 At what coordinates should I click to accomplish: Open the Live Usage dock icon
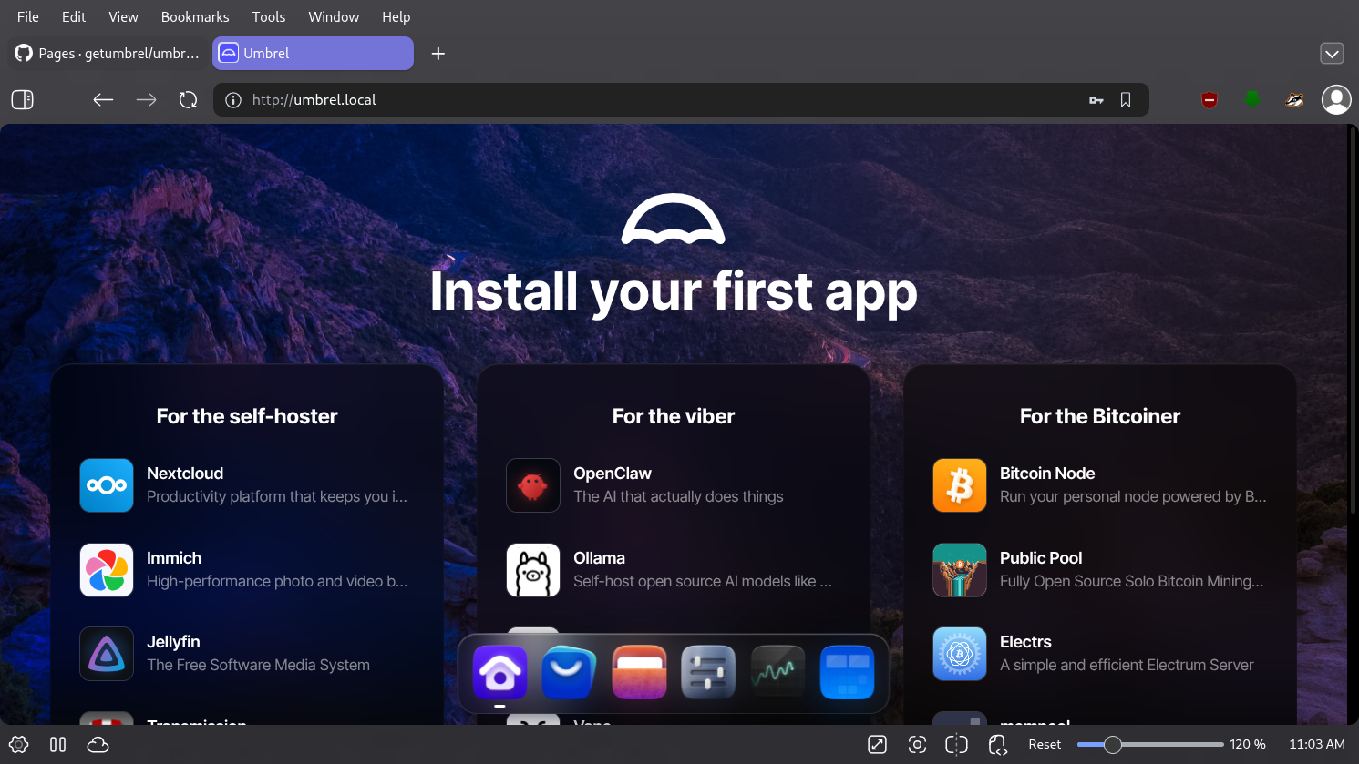coord(777,673)
